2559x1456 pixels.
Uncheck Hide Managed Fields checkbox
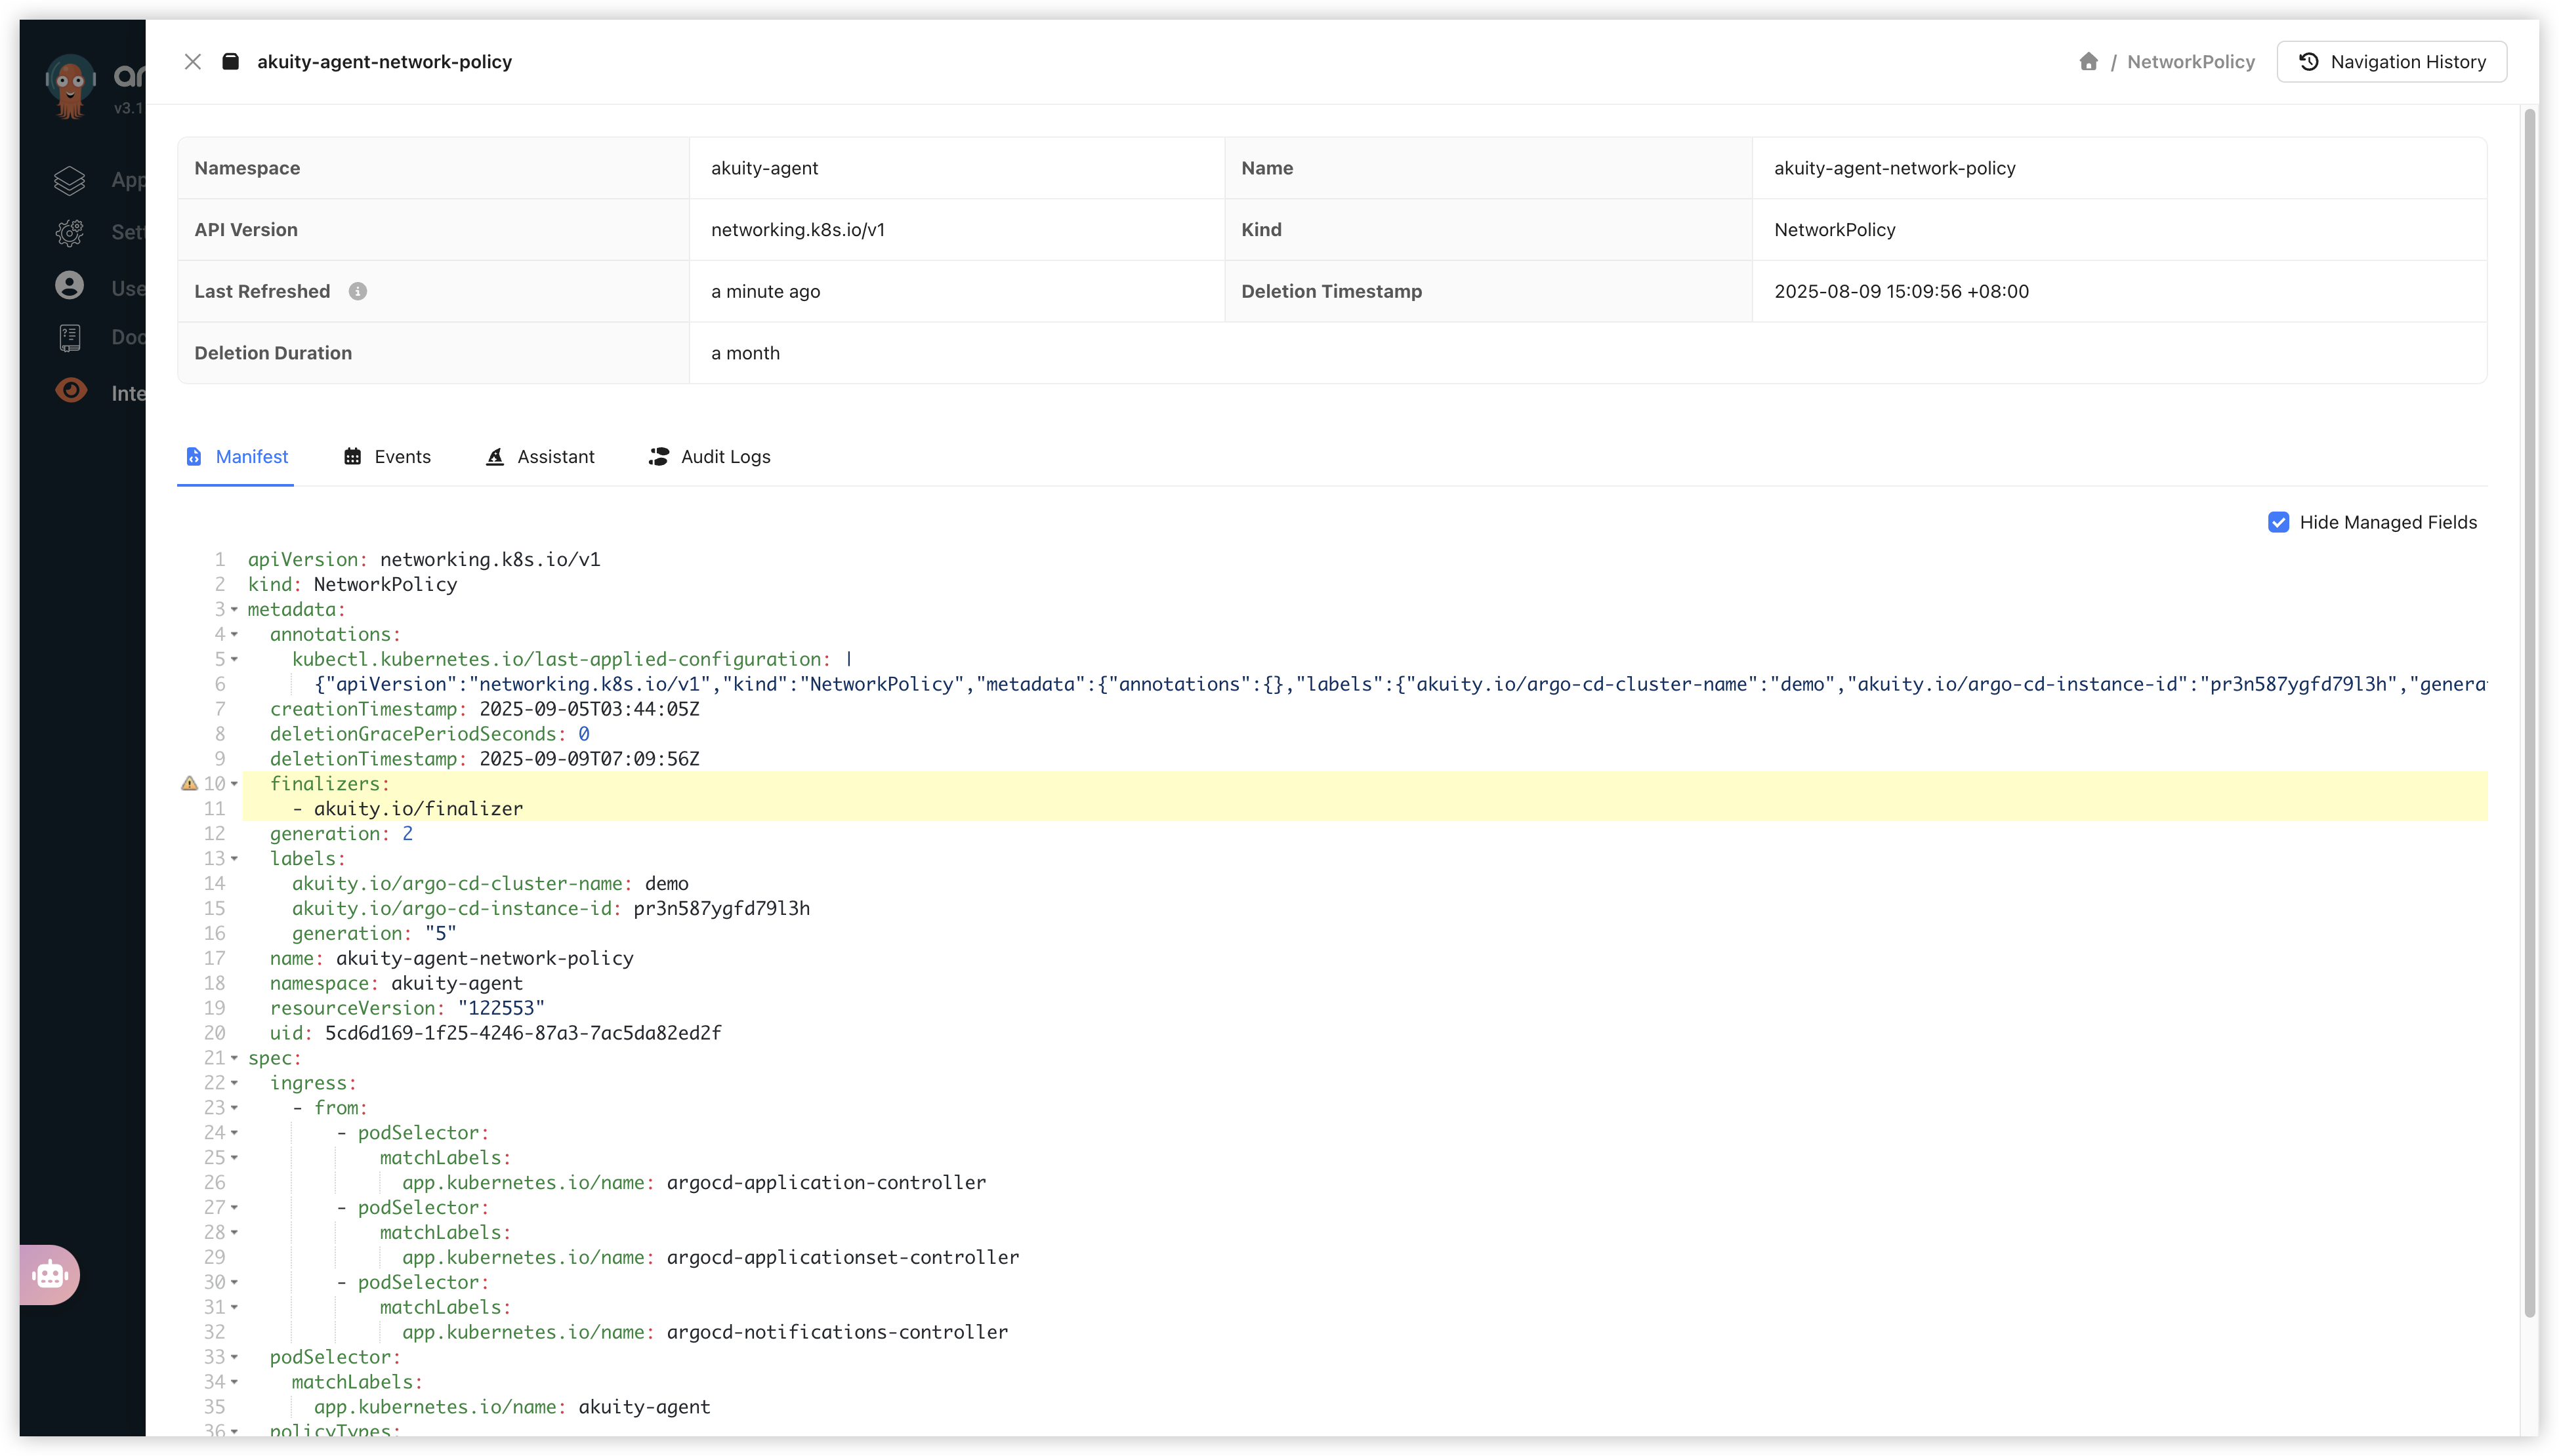pyautogui.click(x=2278, y=522)
